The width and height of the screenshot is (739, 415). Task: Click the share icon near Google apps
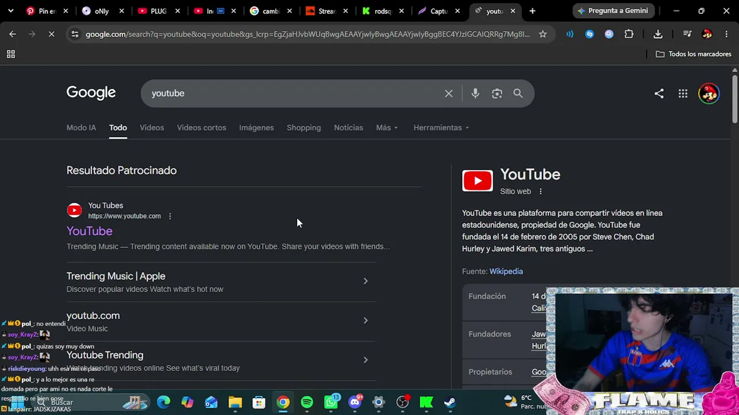659,93
